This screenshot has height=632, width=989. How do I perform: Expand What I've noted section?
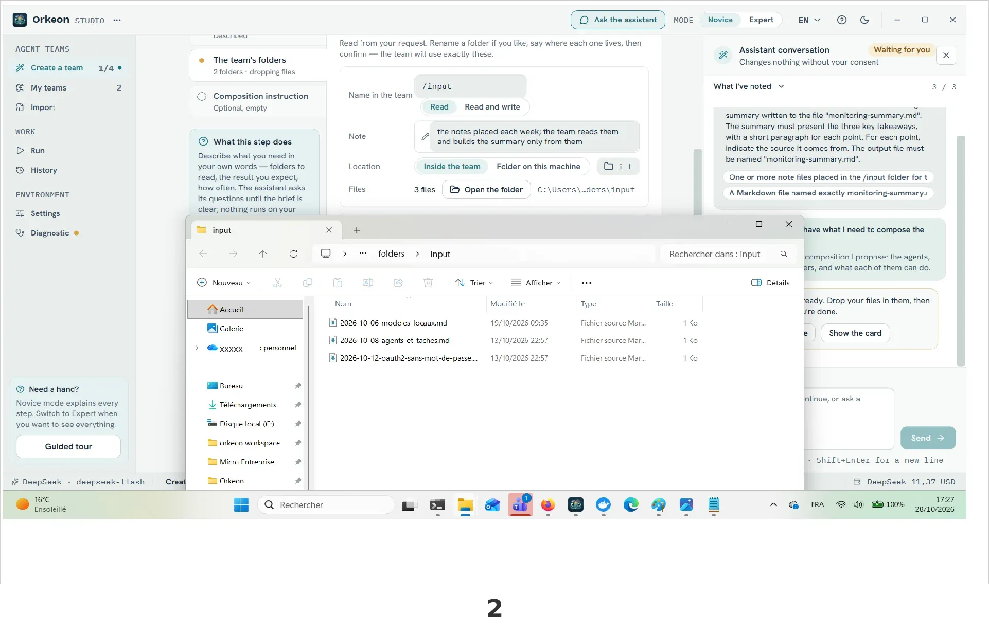pyautogui.click(x=749, y=86)
